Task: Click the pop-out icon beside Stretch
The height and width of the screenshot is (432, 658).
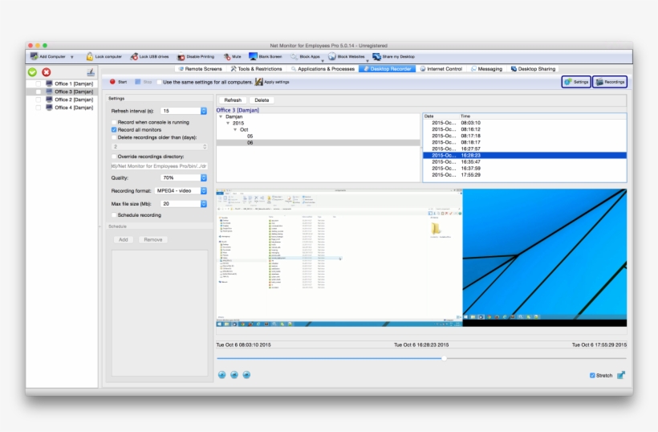Action: (x=621, y=375)
